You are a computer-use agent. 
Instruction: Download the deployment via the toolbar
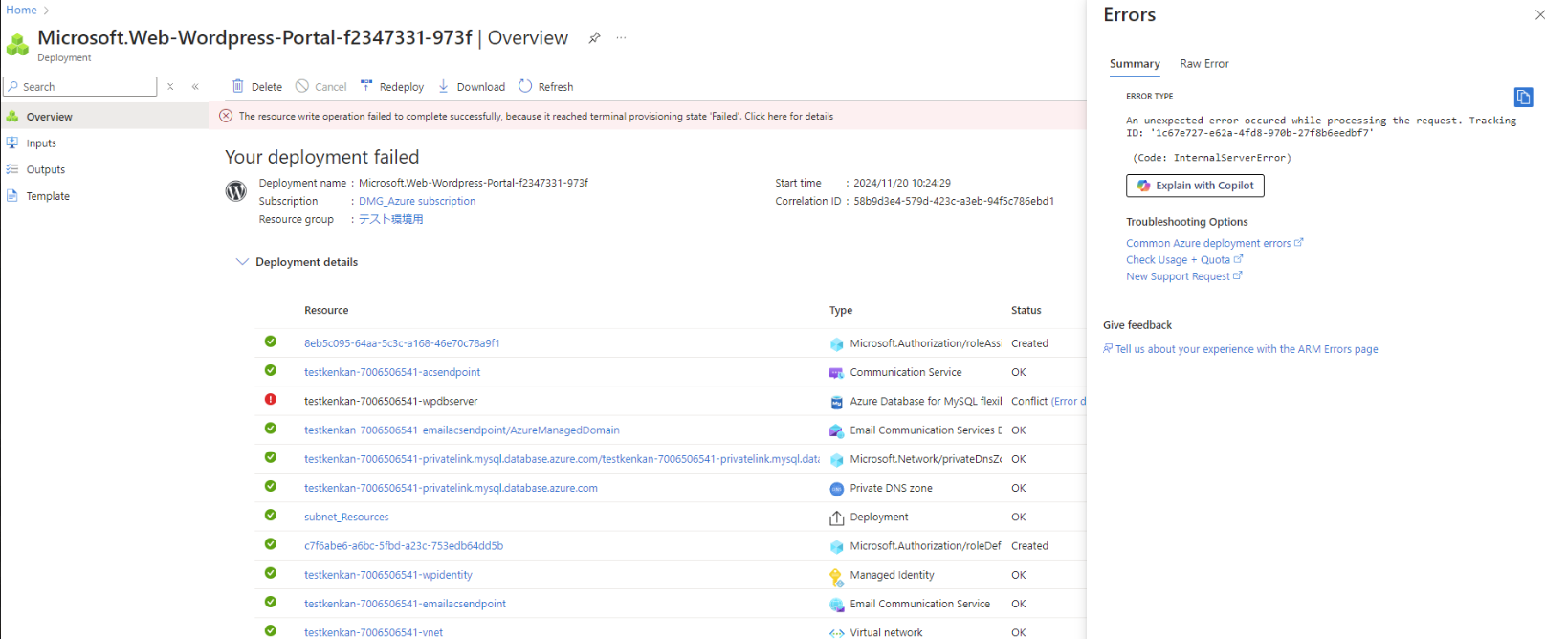pos(472,86)
